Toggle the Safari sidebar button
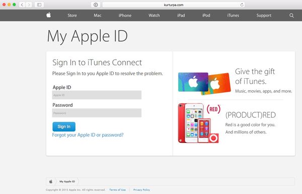The height and width of the screenshot is (194, 302). (x=39, y=5)
